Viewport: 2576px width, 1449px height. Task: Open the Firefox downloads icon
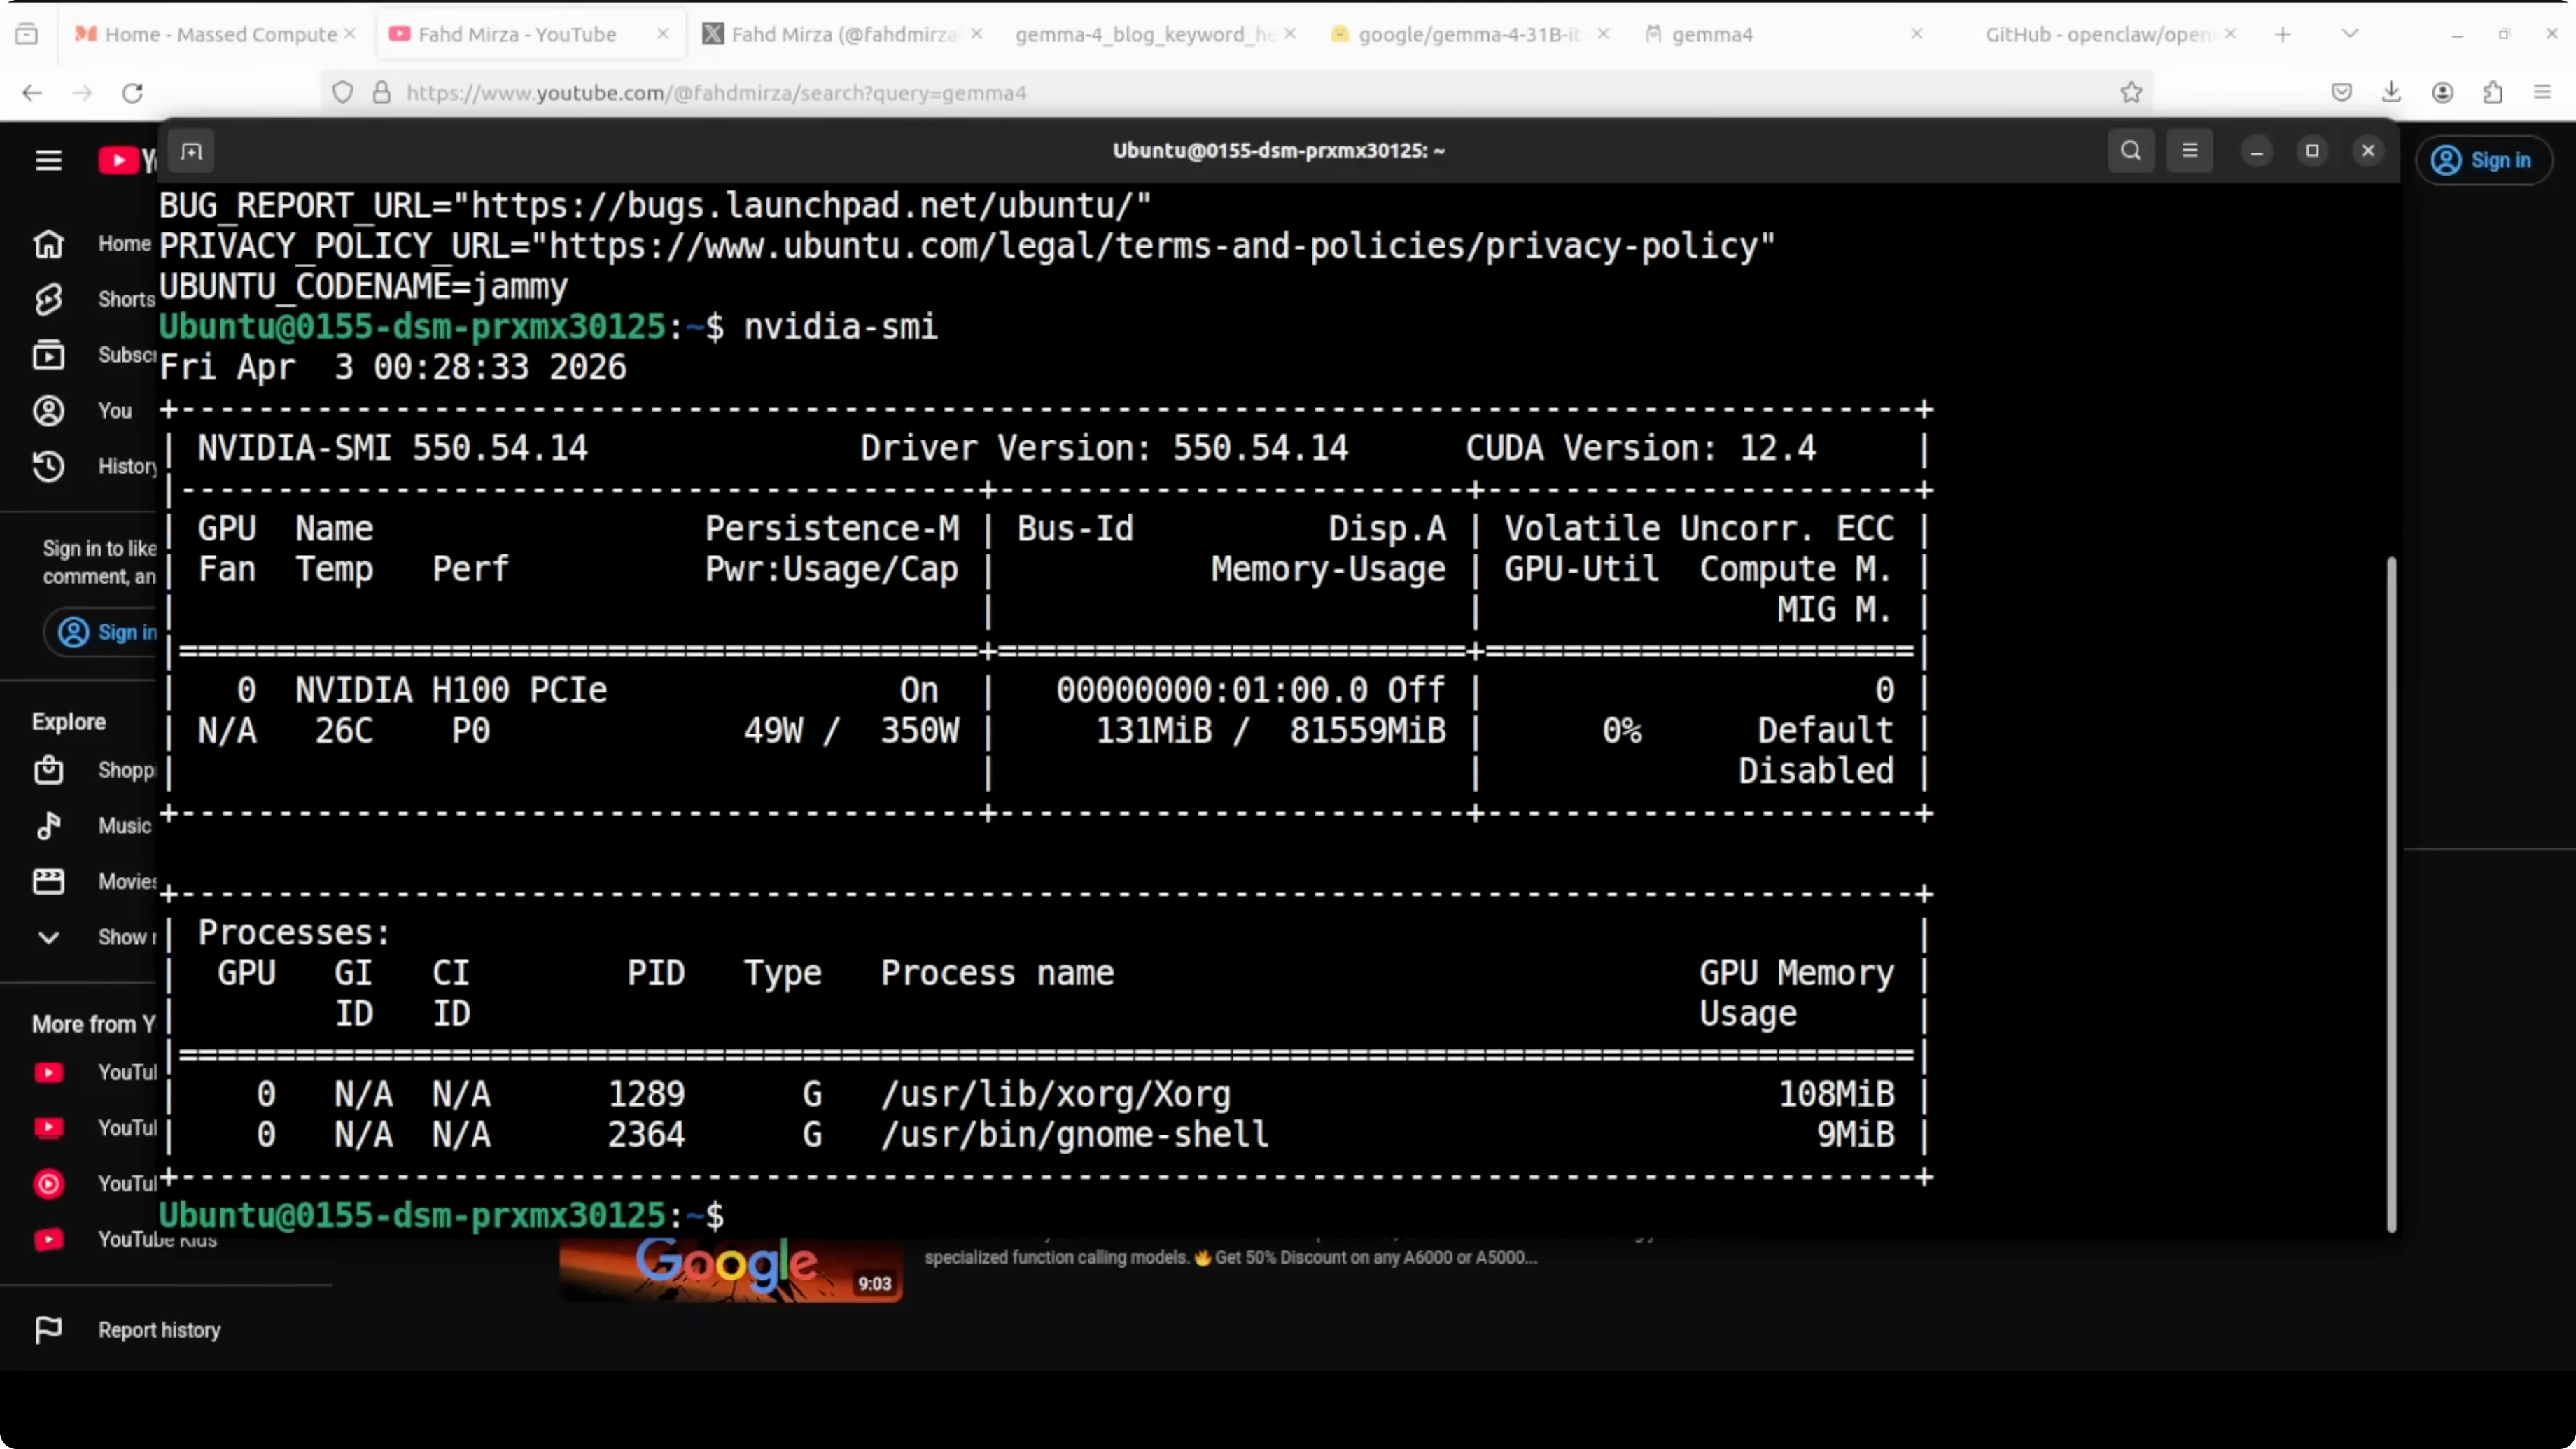[x=2391, y=93]
